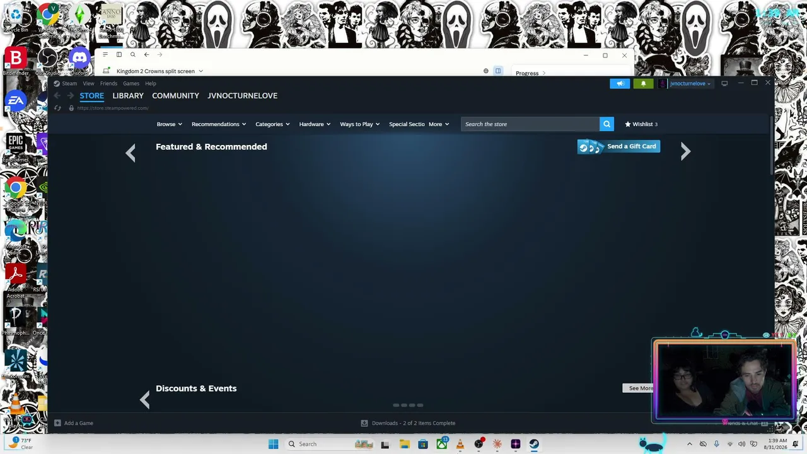Click Special Sections store menu
This screenshot has width=807, height=454.
(407, 124)
